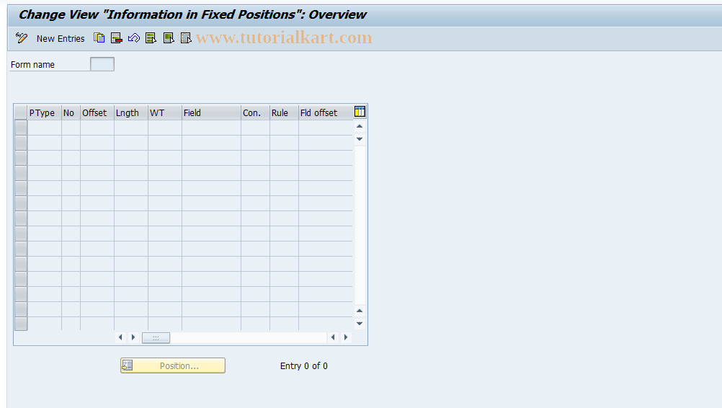Click the Fld offset column header
This screenshot has height=408, width=722.
click(326, 113)
